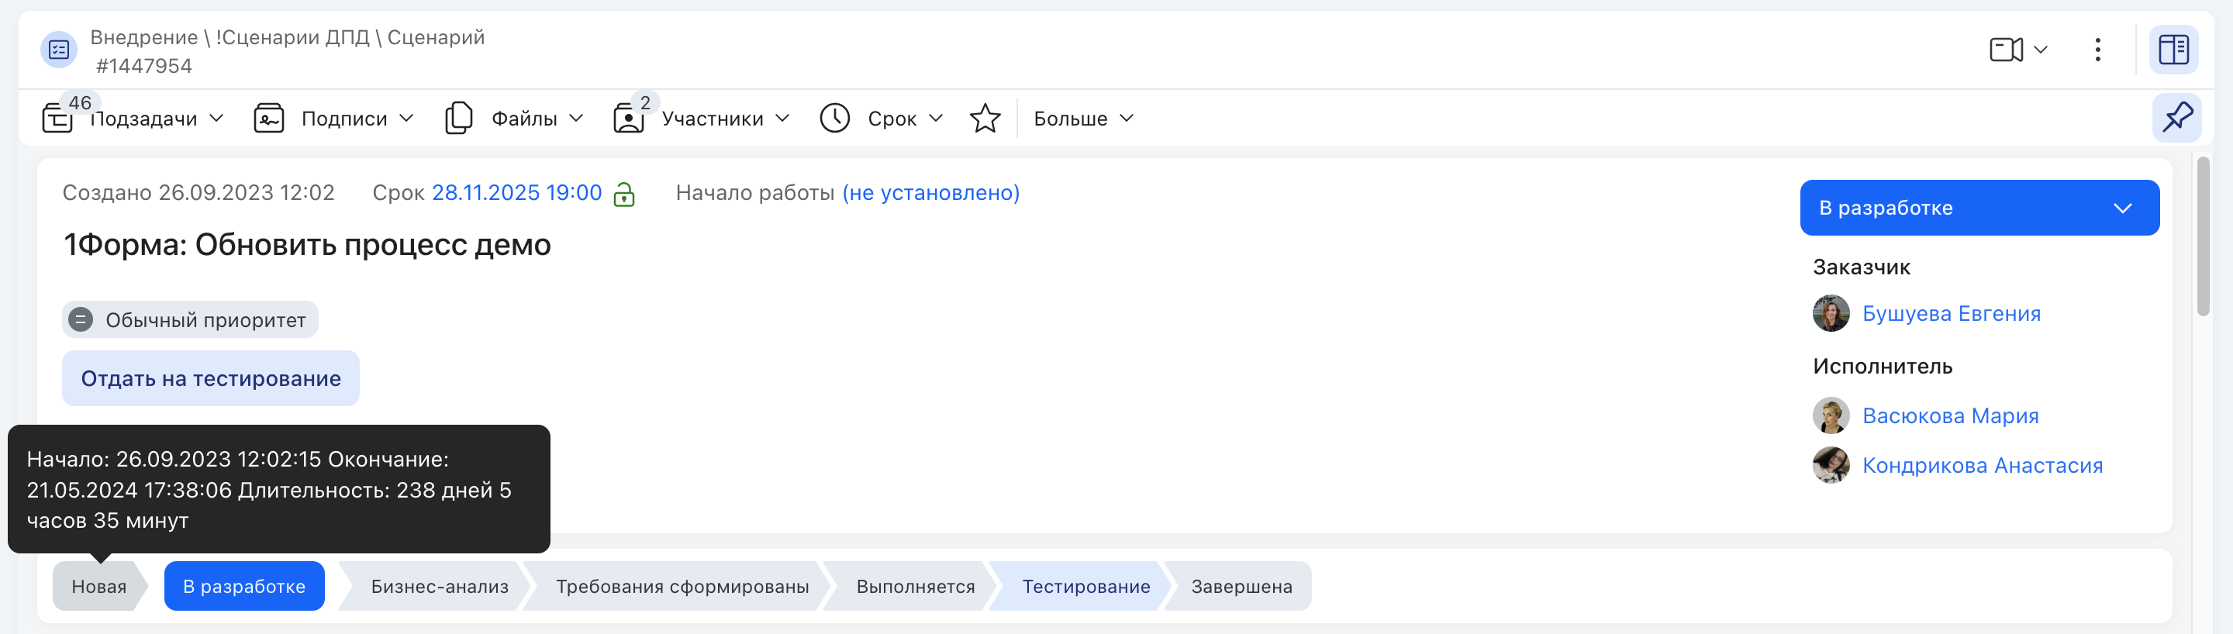Click the task title 1Форма: Обновить процесс демо
The width and height of the screenshot is (2233, 634).
click(307, 245)
